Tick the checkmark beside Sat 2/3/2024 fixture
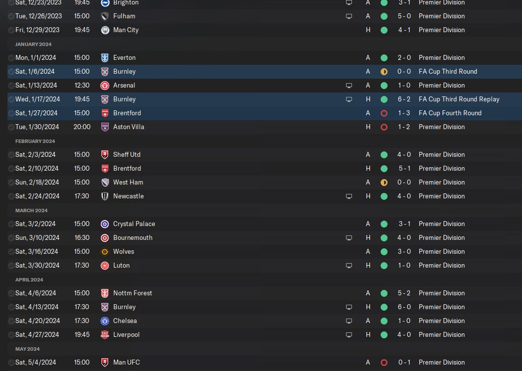 click(x=11, y=154)
